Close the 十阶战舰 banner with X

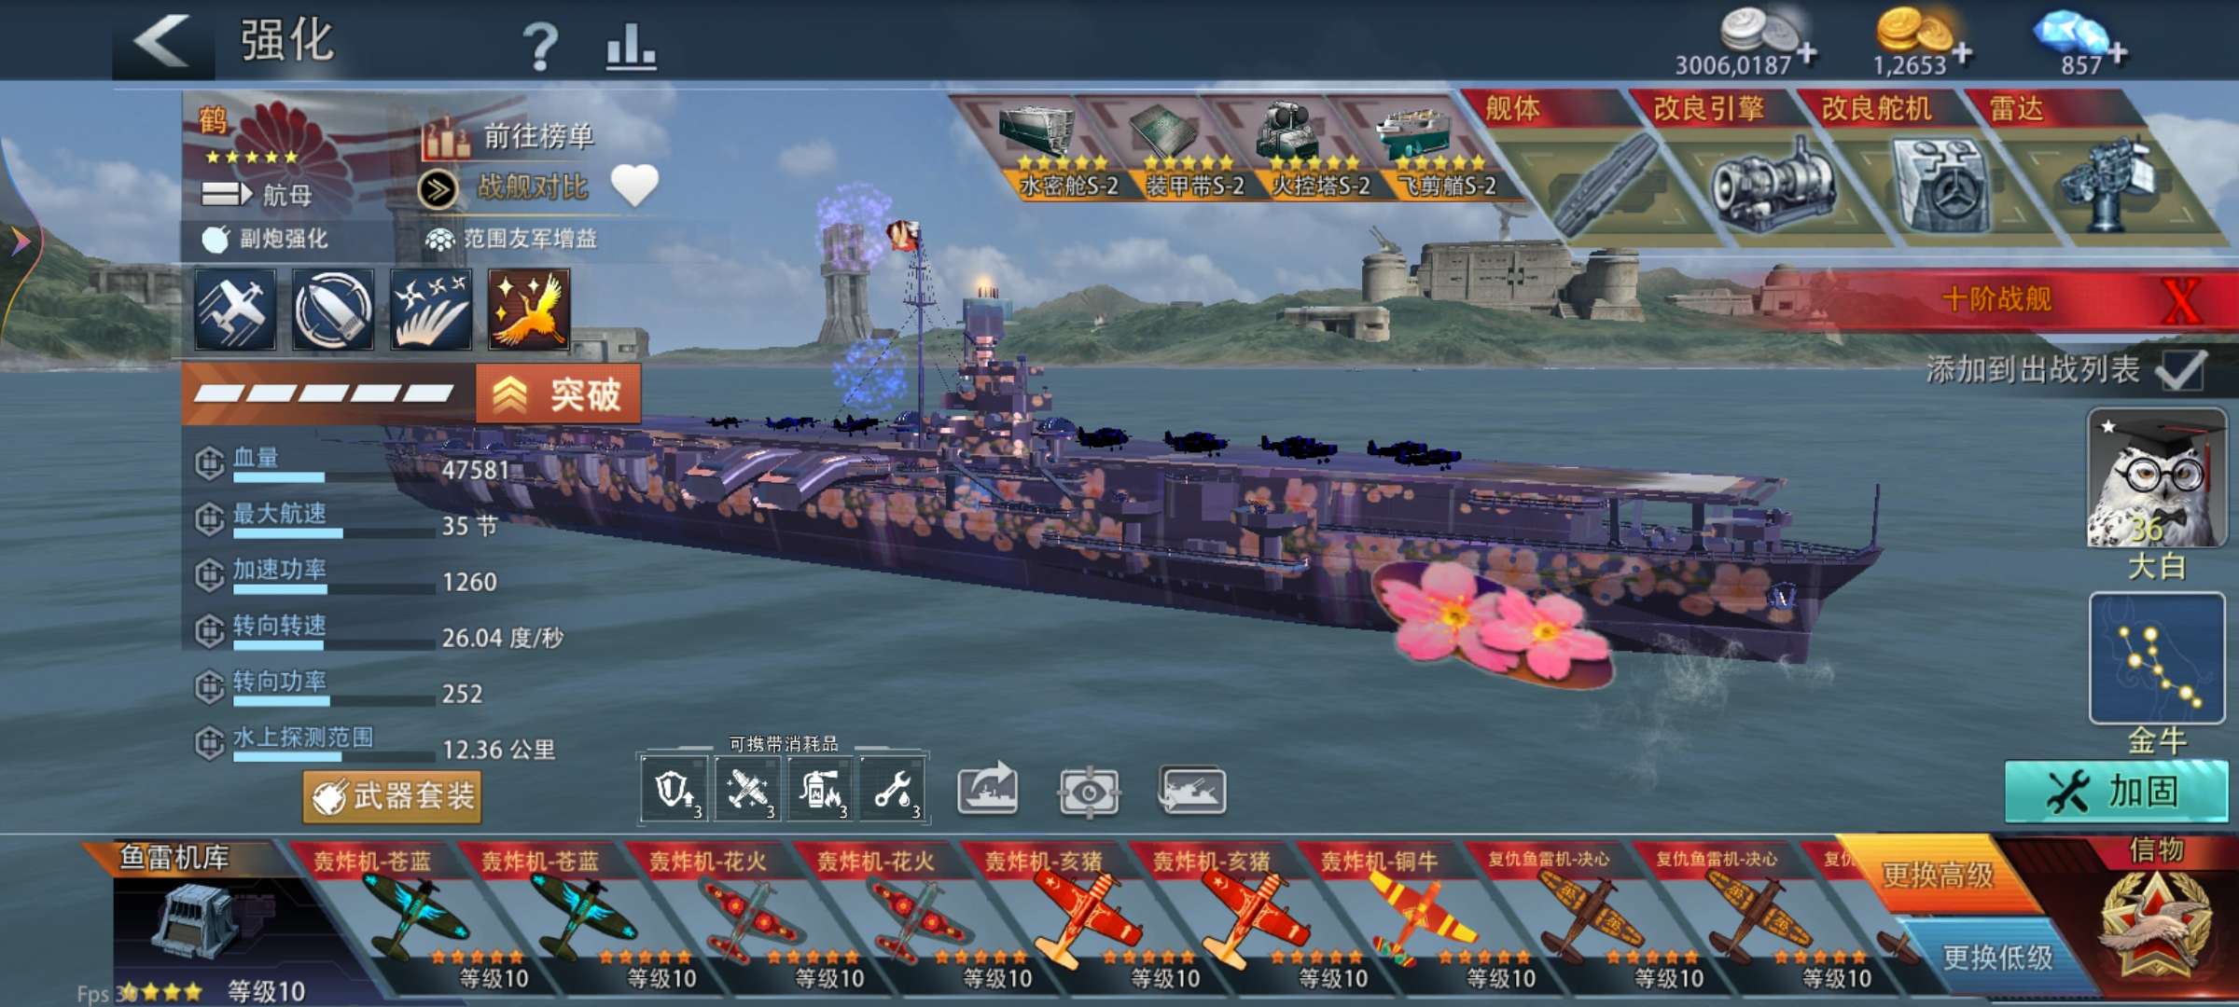pyautogui.click(x=2181, y=300)
